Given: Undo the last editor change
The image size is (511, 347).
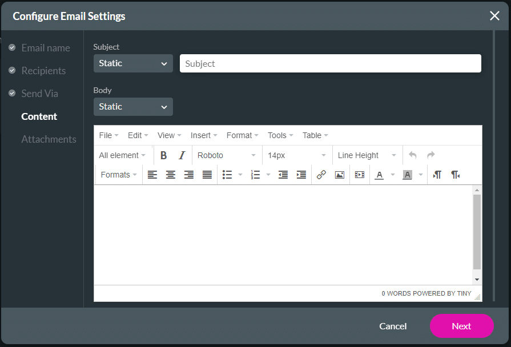Looking at the screenshot, I should click(x=413, y=155).
